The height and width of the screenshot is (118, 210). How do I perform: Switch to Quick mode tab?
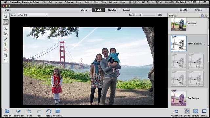click(x=98, y=10)
